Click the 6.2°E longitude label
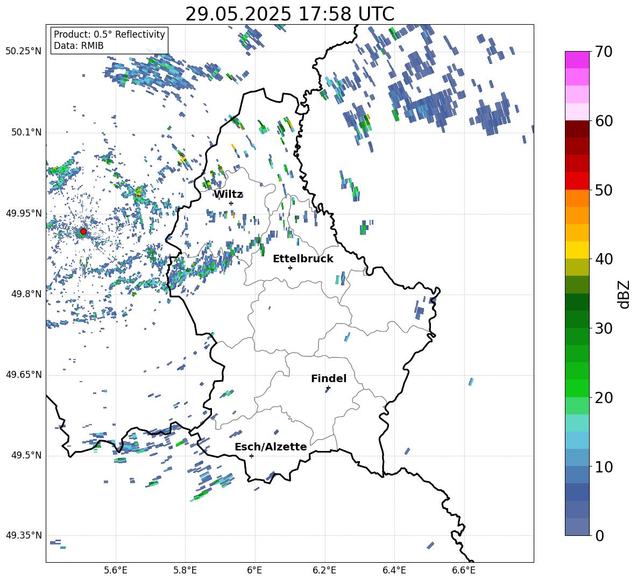Viewport: 637px width, 581px height. coord(324,570)
